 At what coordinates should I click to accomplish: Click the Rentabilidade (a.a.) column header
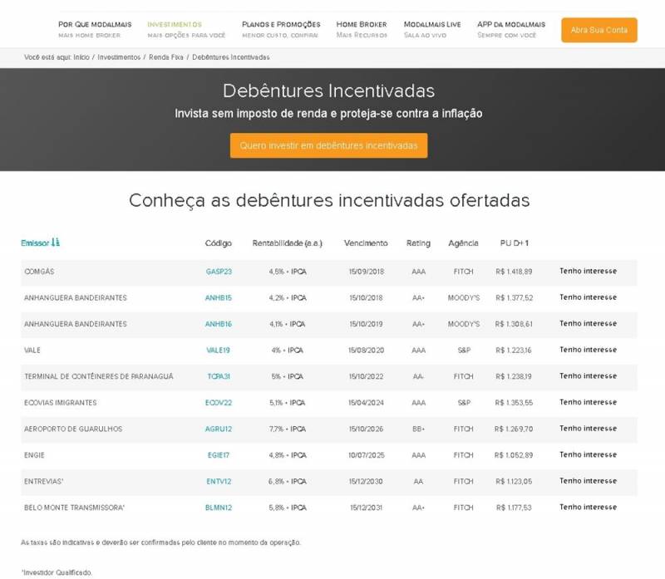(x=287, y=243)
